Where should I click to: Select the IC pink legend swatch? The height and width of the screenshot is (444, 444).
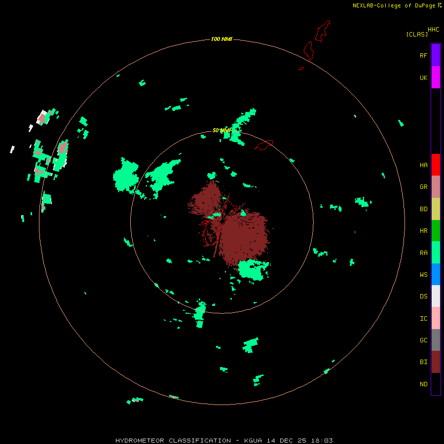tap(436, 318)
